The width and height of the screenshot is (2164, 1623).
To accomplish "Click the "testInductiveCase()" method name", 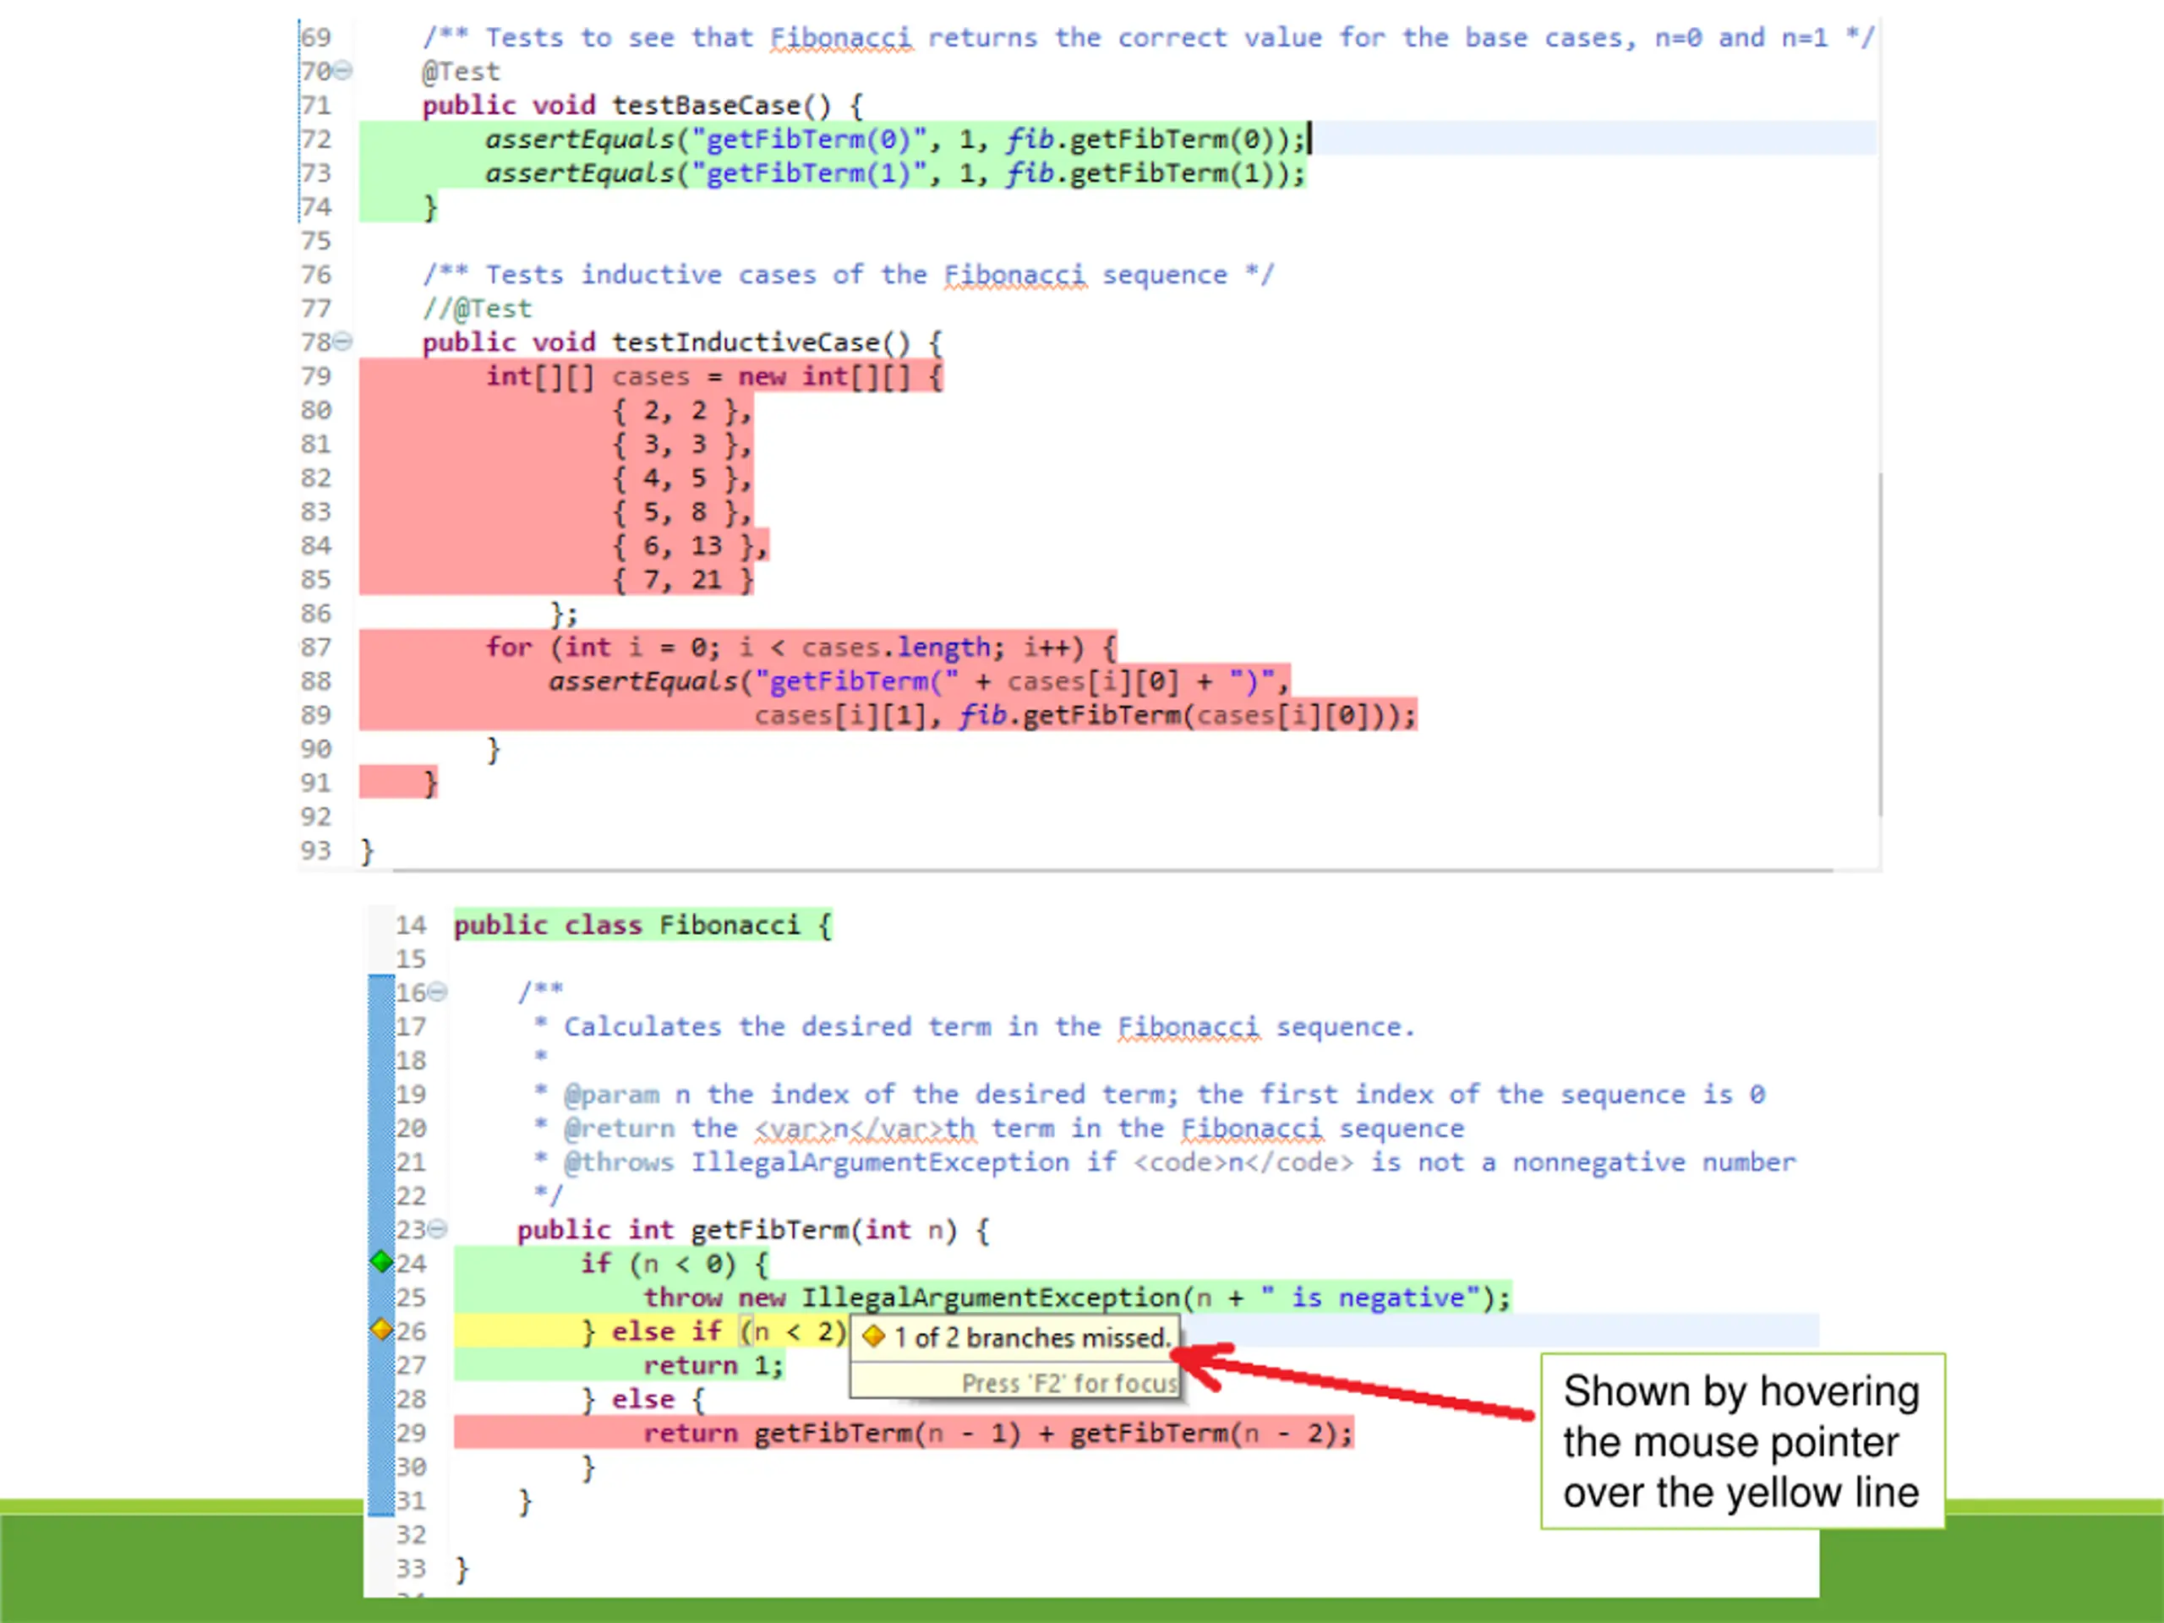I will (761, 342).
